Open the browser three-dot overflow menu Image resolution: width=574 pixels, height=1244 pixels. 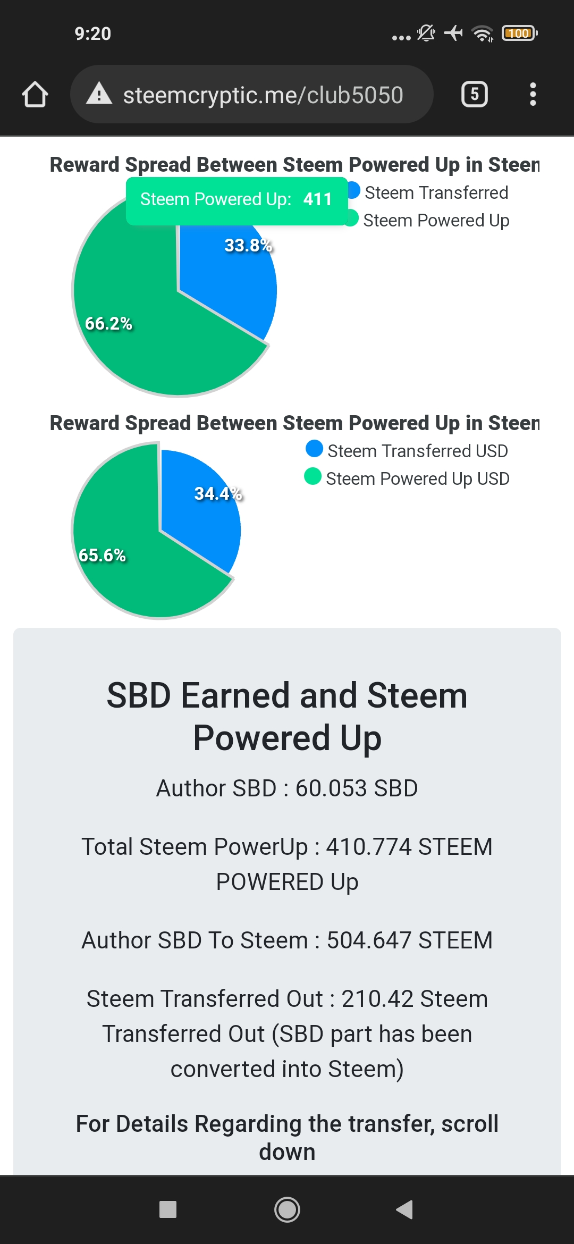pyautogui.click(x=533, y=95)
